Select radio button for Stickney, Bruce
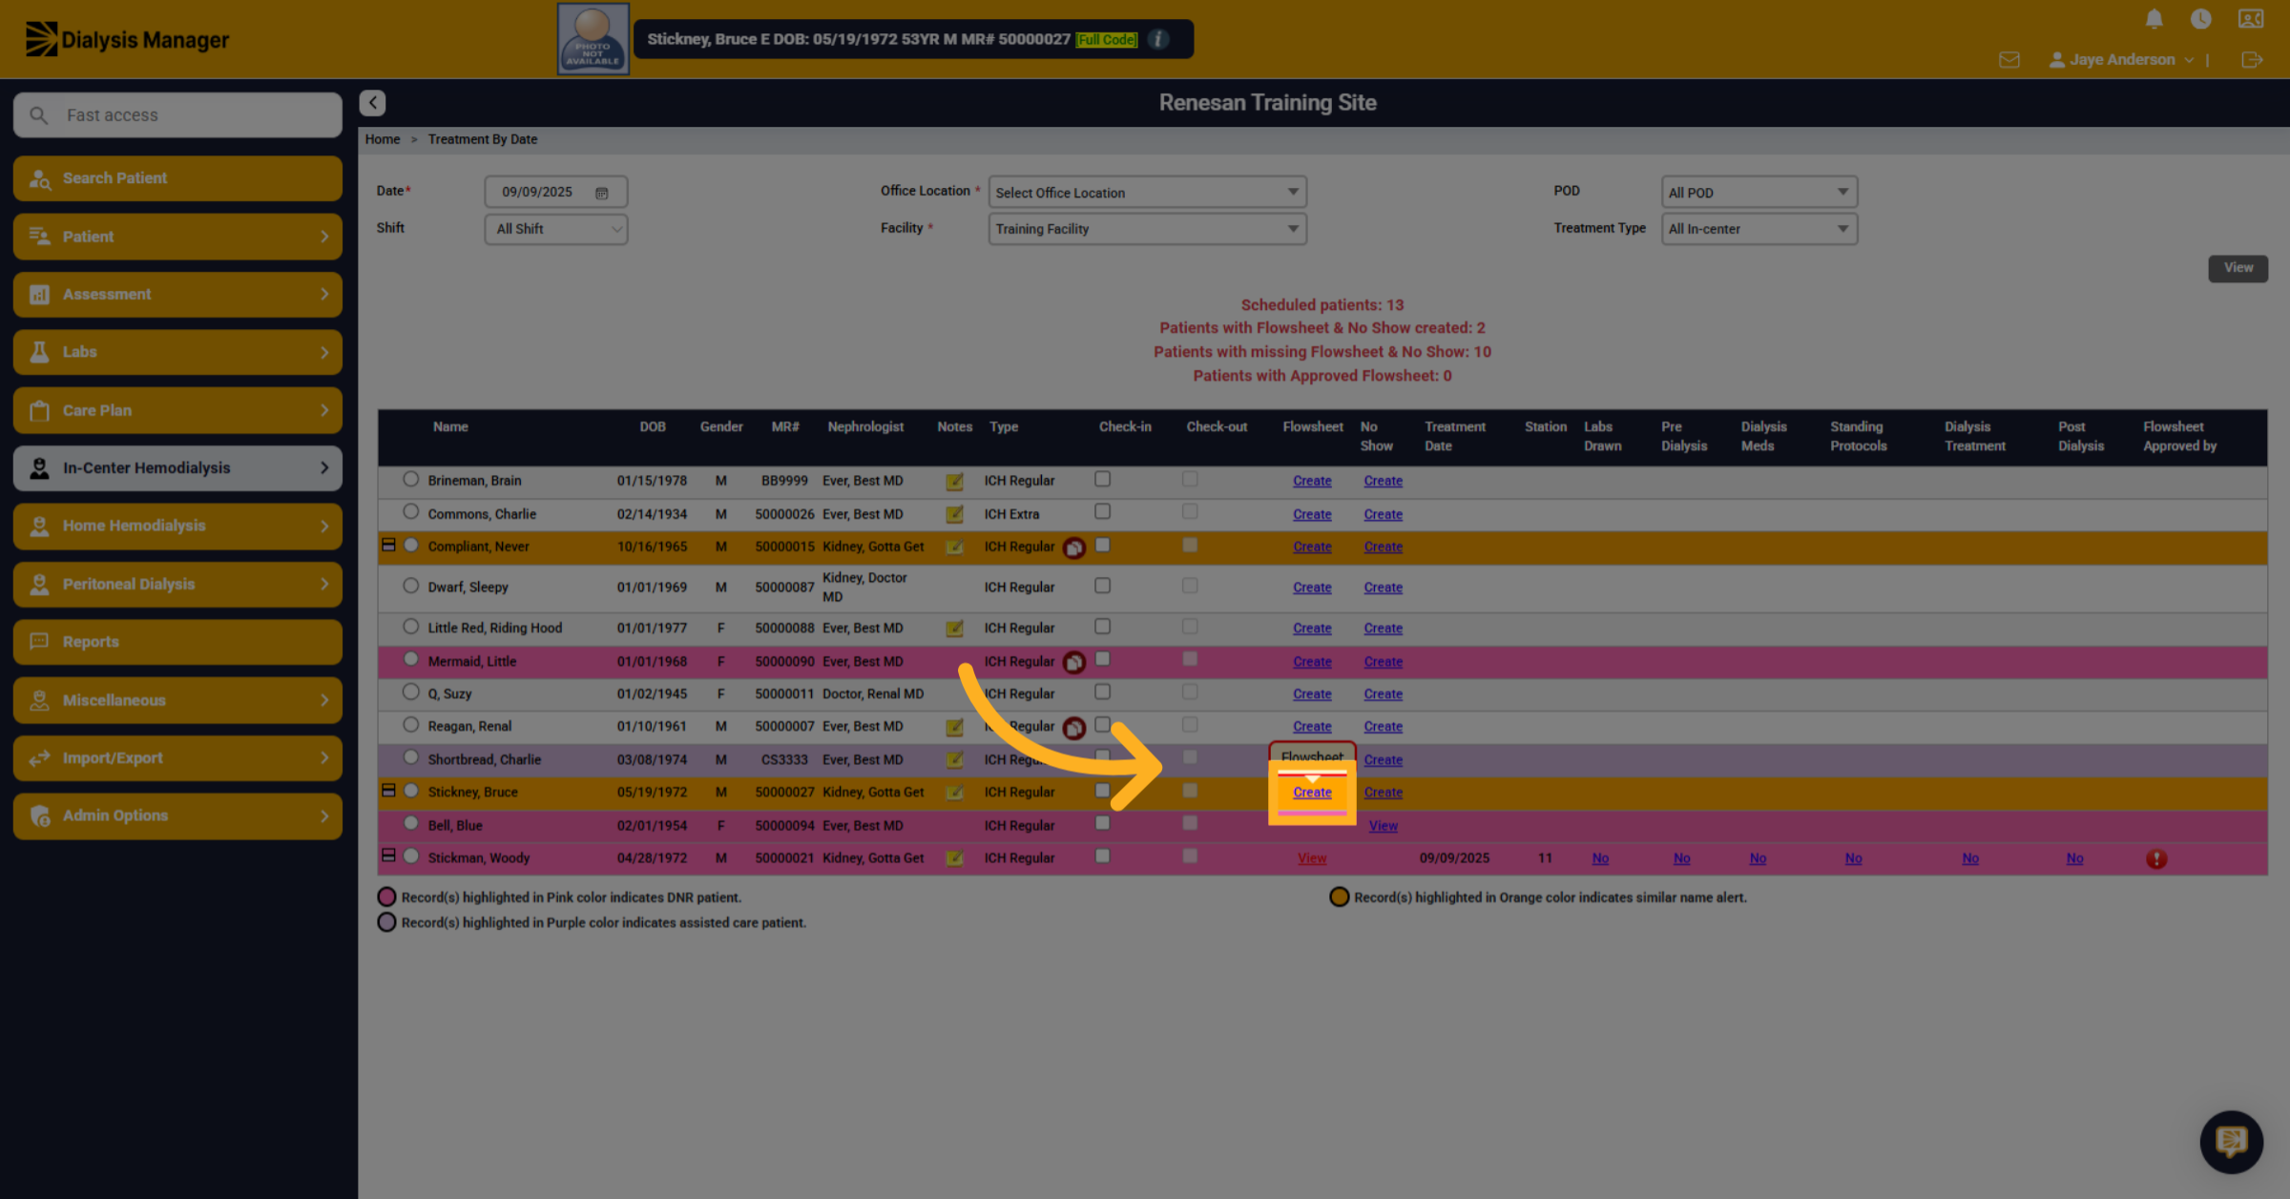This screenshot has width=2290, height=1199. click(410, 790)
